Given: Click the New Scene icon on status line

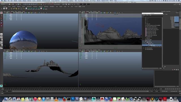Looking at the screenshot, I should pyautogui.click(x=9, y=4).
